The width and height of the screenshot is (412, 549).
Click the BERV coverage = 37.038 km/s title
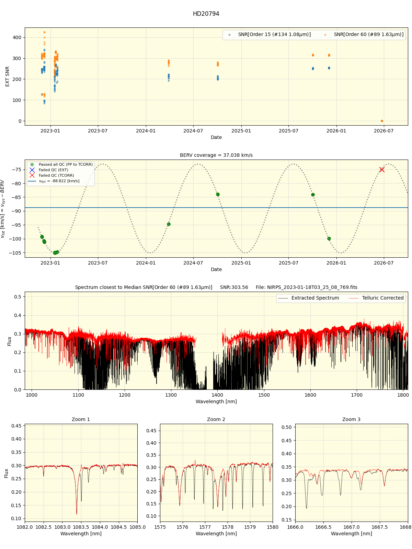pyautogui.click(x=216, y=155)
